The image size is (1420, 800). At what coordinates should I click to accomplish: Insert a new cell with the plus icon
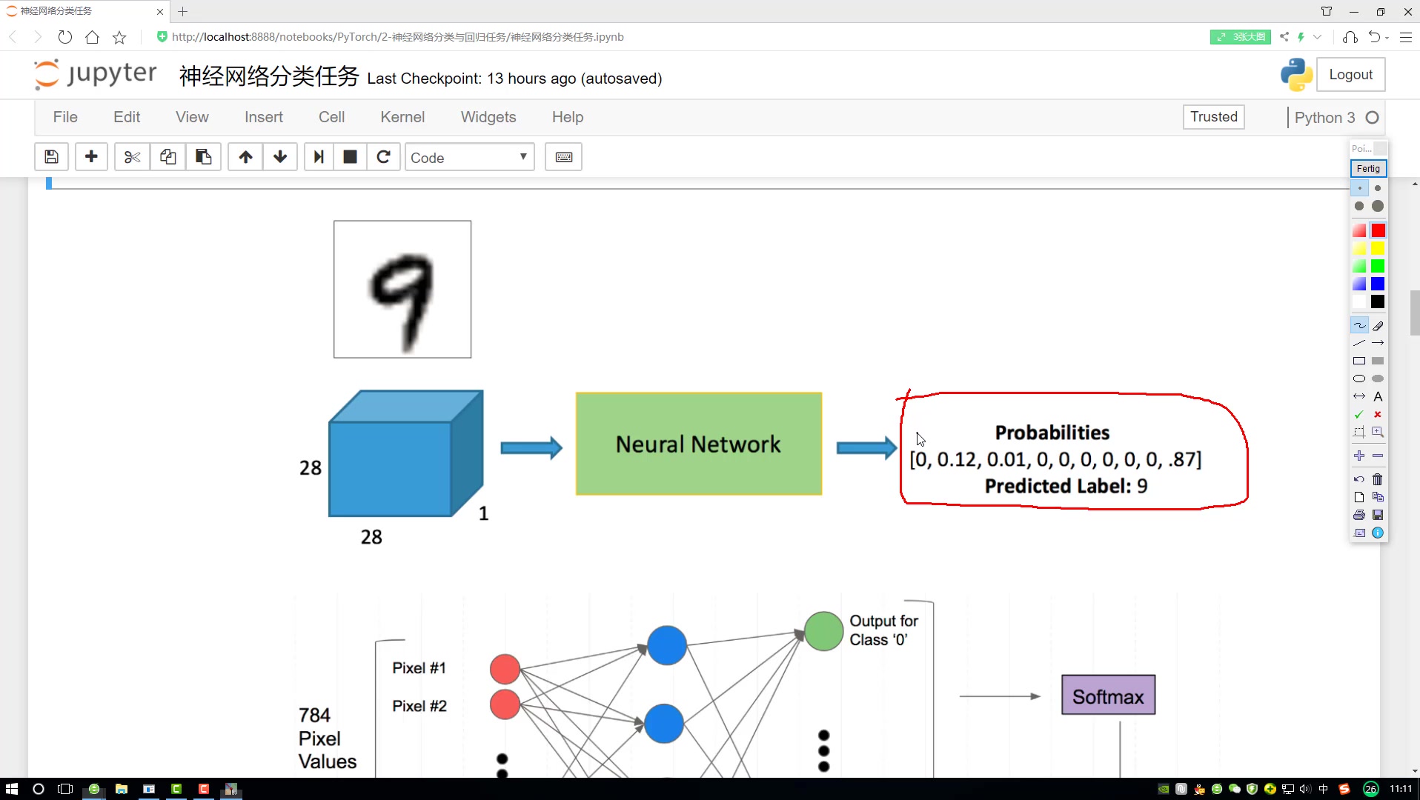click(x=91, y=157)
